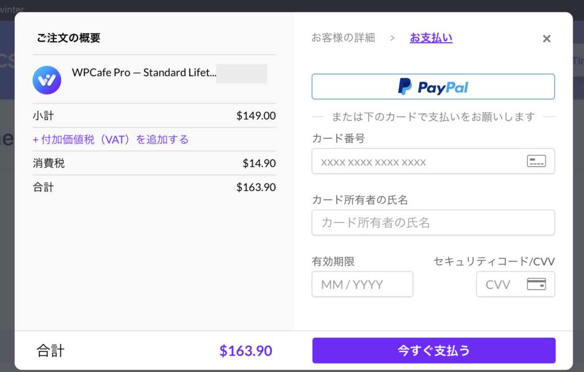
Task: Click the PayPal logo
Action: pyautogui.click(x=433, y=87)
